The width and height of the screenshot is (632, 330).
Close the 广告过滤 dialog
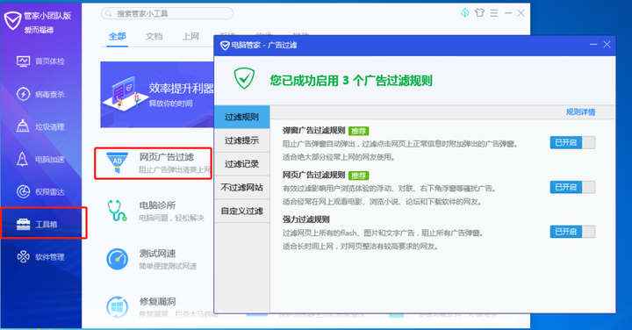[607, 45]
